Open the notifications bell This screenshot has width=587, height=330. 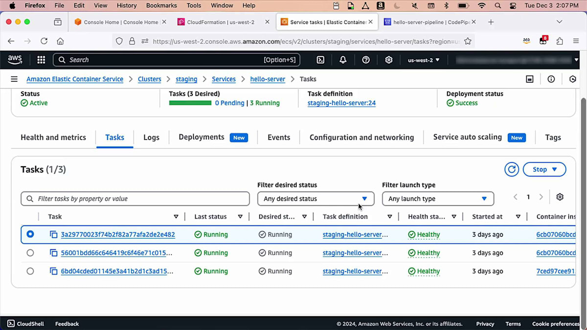point(343,60)
